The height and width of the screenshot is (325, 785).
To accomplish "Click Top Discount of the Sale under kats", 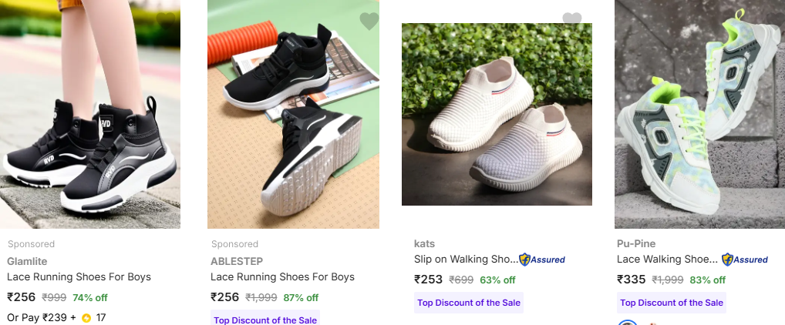I will (469, 303).
